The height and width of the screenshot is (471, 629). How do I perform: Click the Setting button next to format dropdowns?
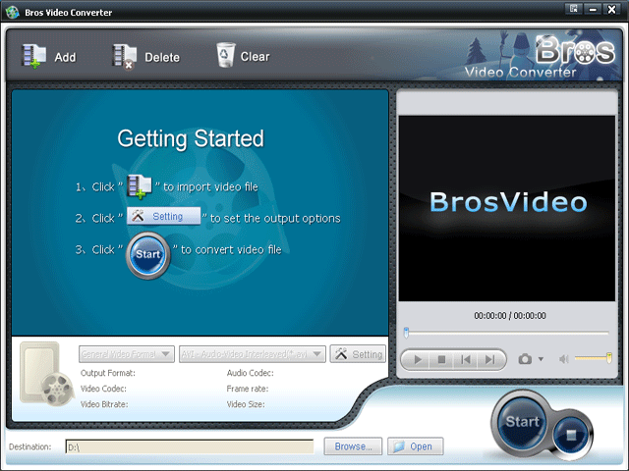[x=358, y=354]
